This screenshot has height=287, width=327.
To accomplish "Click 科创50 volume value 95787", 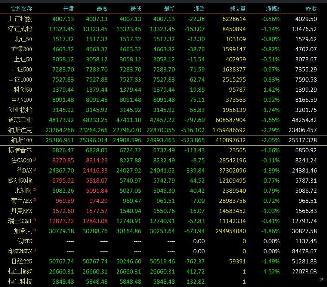I will 237,89.
